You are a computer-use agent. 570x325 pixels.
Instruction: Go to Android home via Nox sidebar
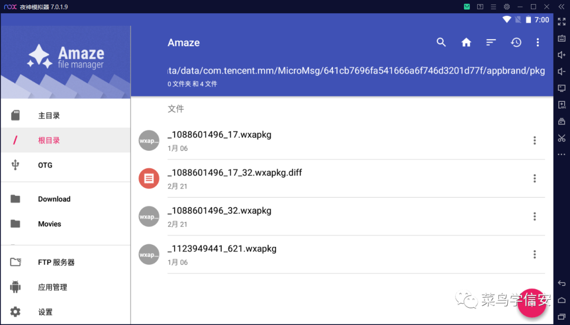tap(562, 300)
